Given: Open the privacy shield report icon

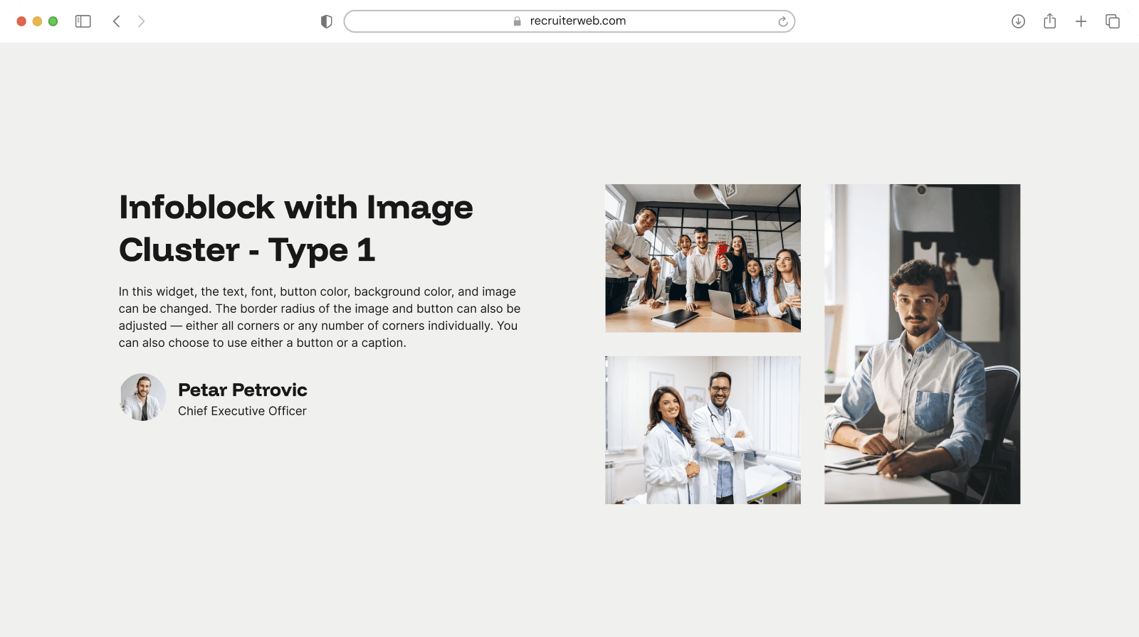Looking at the screenshot, I should pos(327,21).
